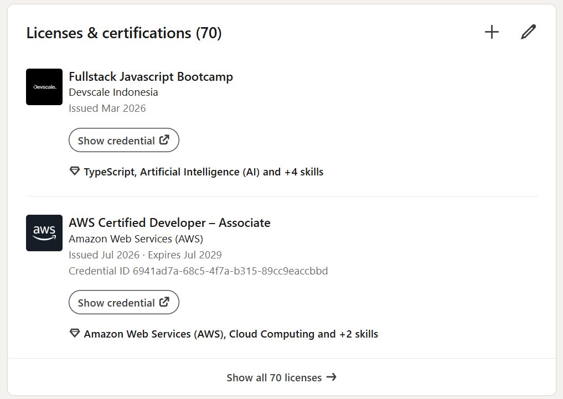Select the AWS Credential ID text
The image size is (563, 399).
pos(198,271)
